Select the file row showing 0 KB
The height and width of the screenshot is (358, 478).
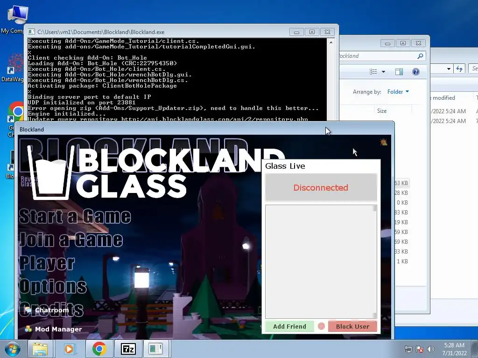point(402,203)
